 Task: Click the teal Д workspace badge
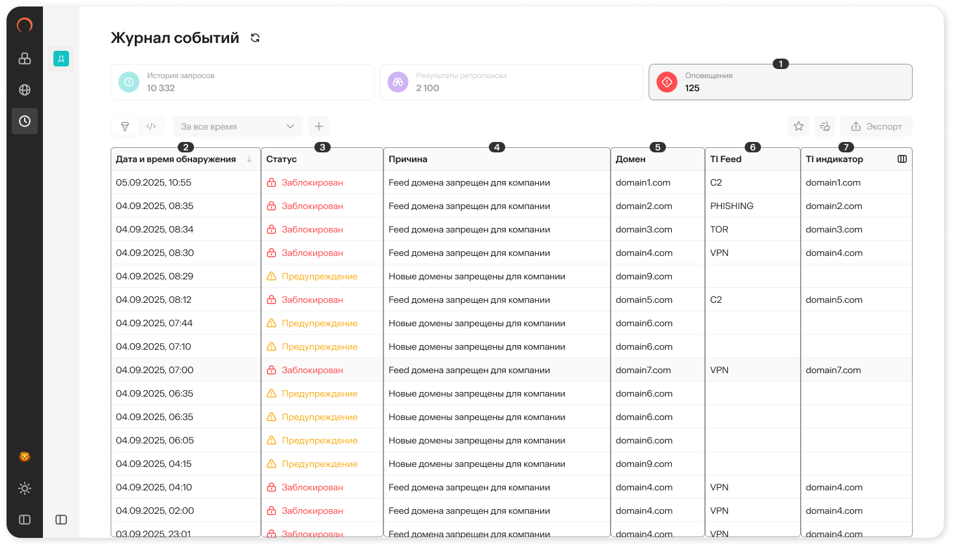(61, 59)
